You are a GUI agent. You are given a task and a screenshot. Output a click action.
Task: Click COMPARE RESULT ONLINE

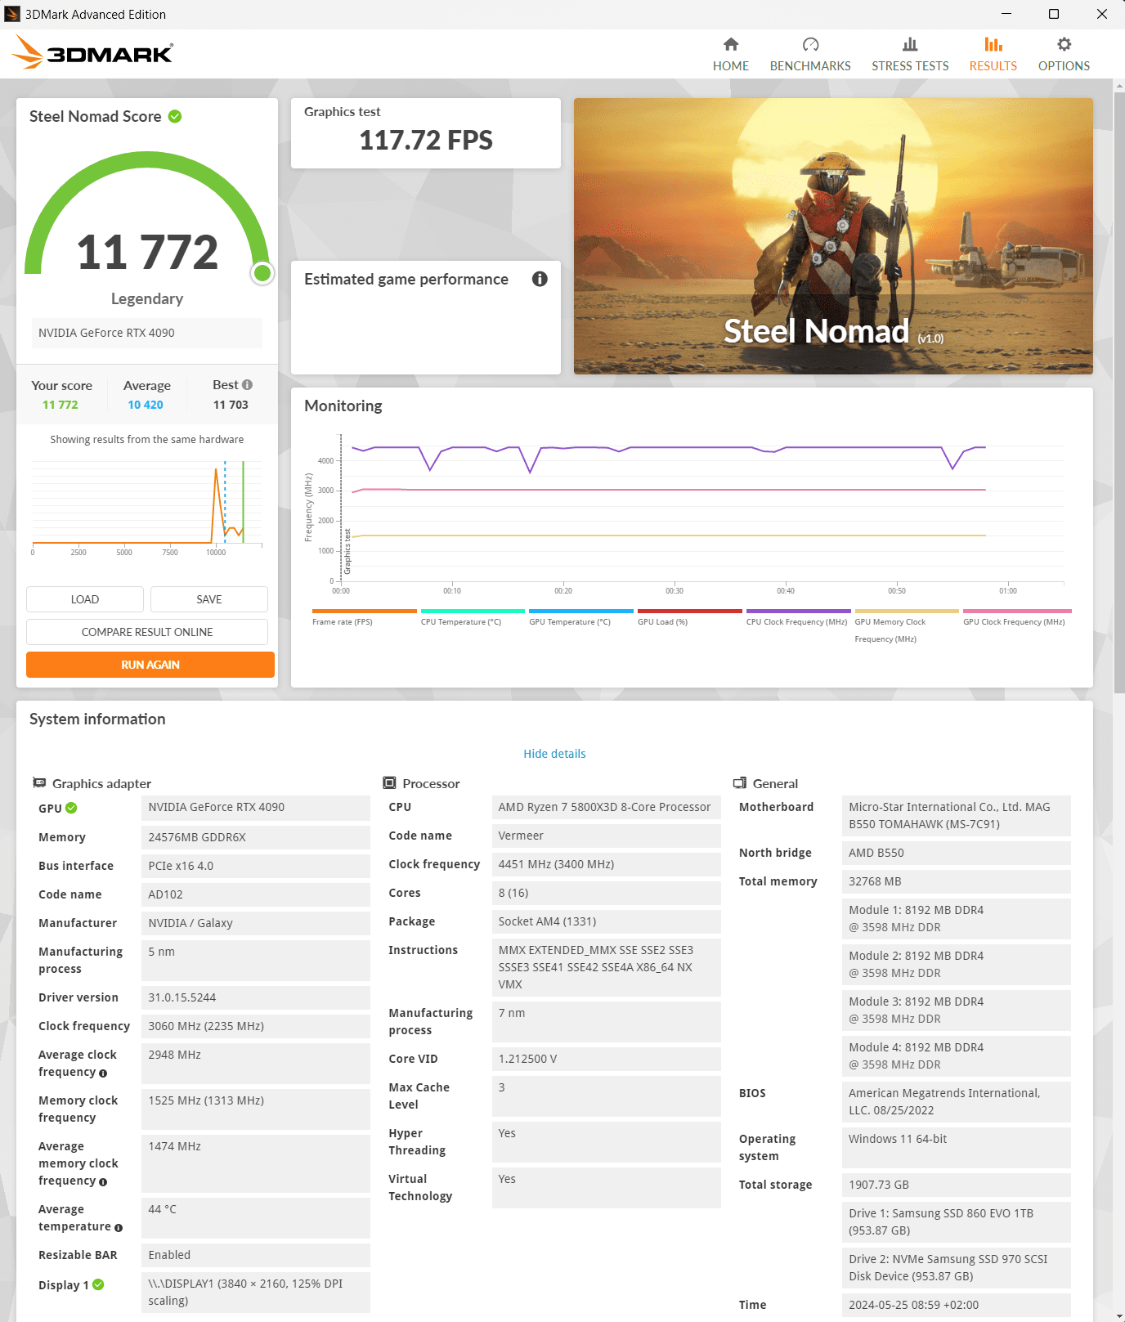(x=147, y=632)
